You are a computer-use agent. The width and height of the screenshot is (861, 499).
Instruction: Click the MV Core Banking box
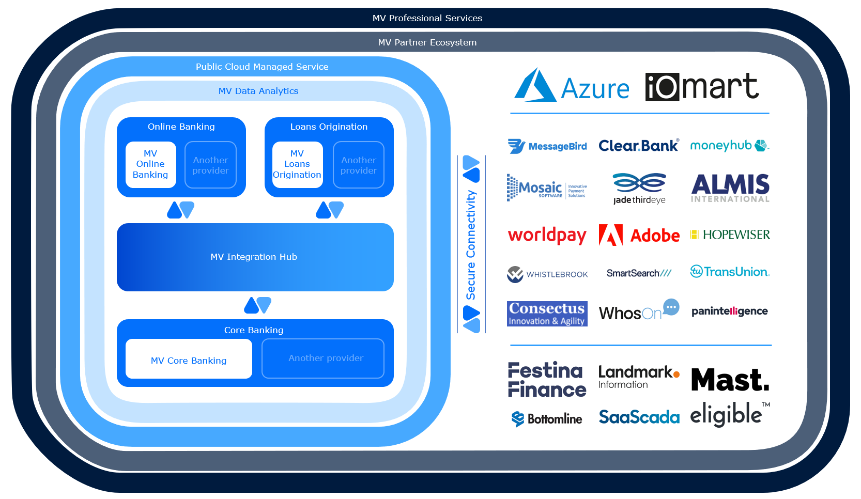[189, 360]
